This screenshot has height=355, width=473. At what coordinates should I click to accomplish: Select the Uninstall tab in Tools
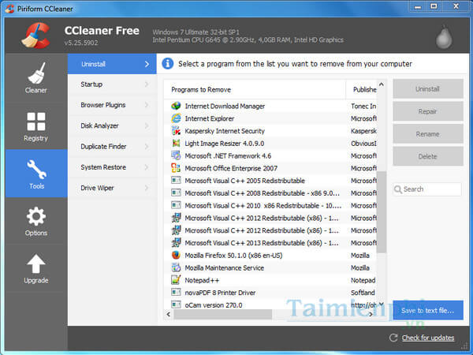point(112,64)
